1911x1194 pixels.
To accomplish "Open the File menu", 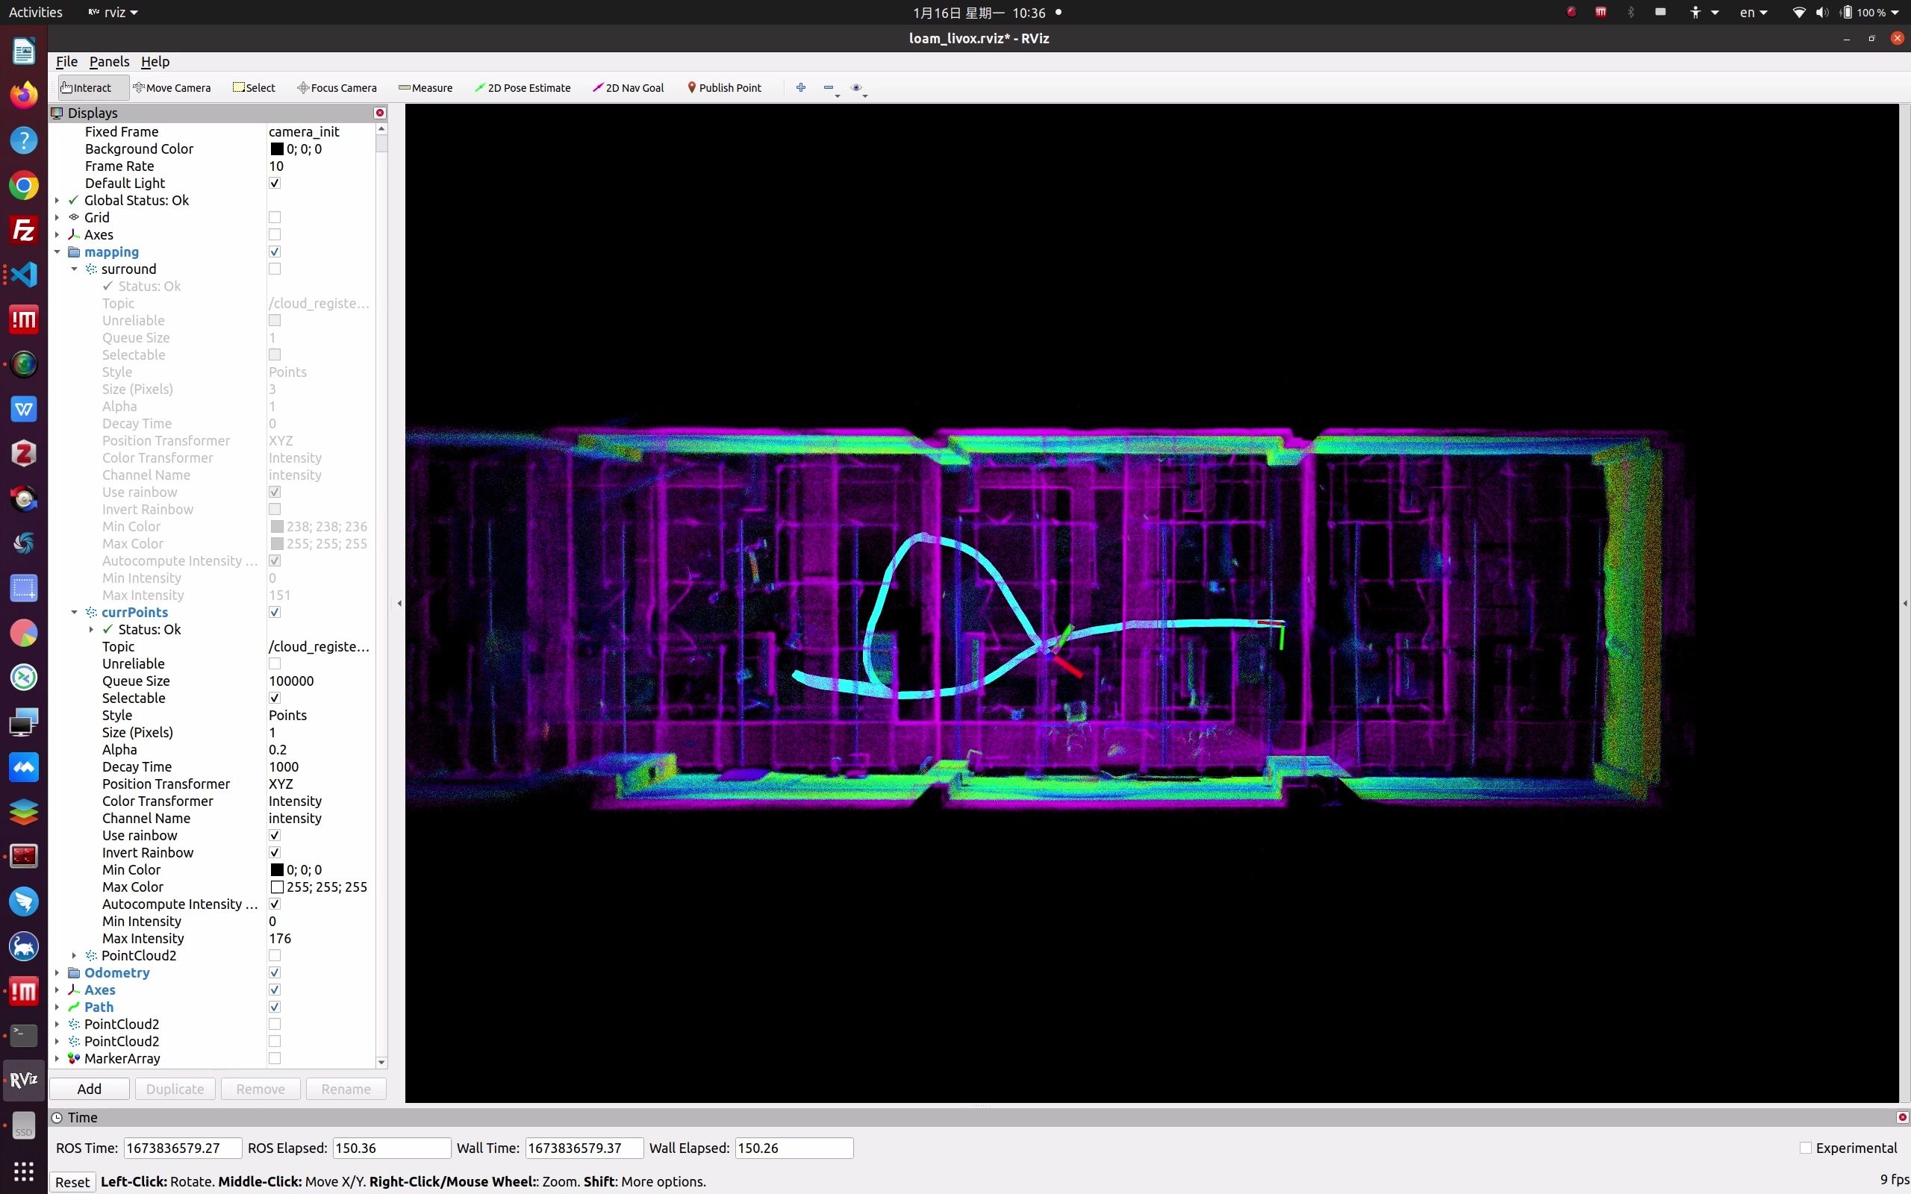I will click(66, 62).
